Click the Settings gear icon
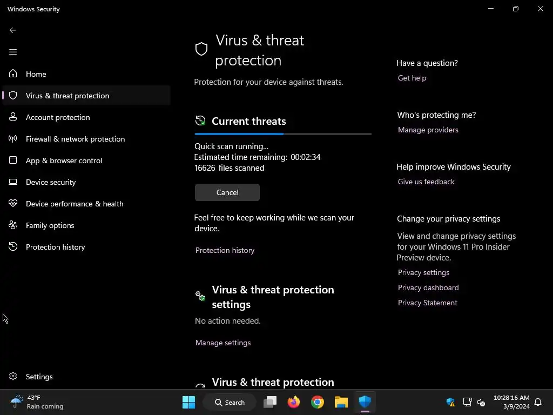 pyautogui.click(x=13, y=376)
